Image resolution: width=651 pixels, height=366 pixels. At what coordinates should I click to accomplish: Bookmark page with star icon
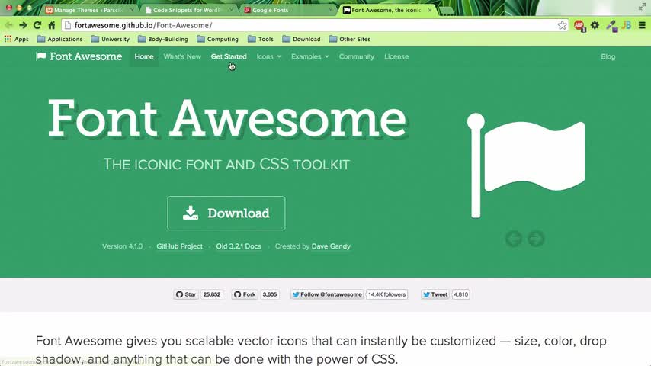(x=562, y=25)
